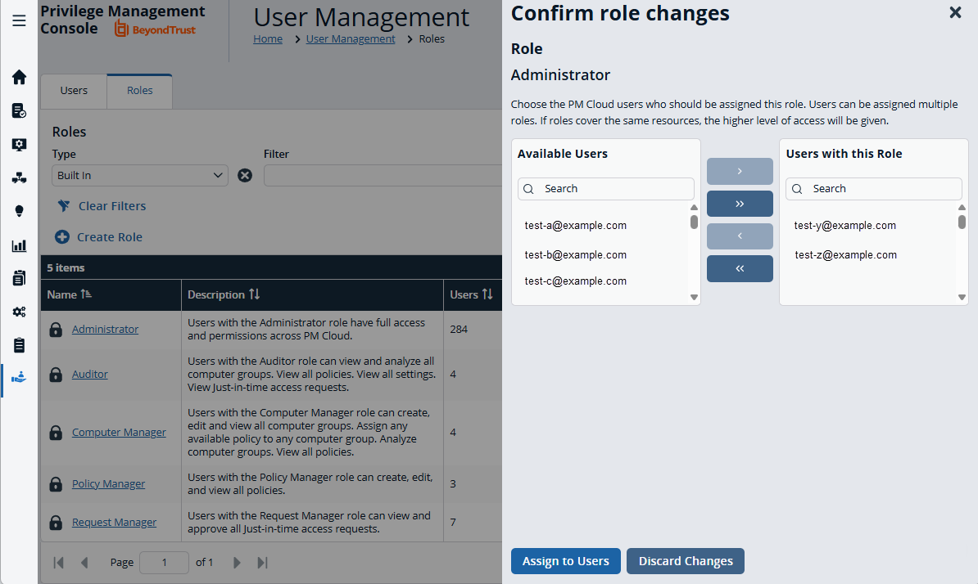Image resolution: width=978 pixels, height=584 pixels.
Task: Switch to the Users tab
Action: 74,90
